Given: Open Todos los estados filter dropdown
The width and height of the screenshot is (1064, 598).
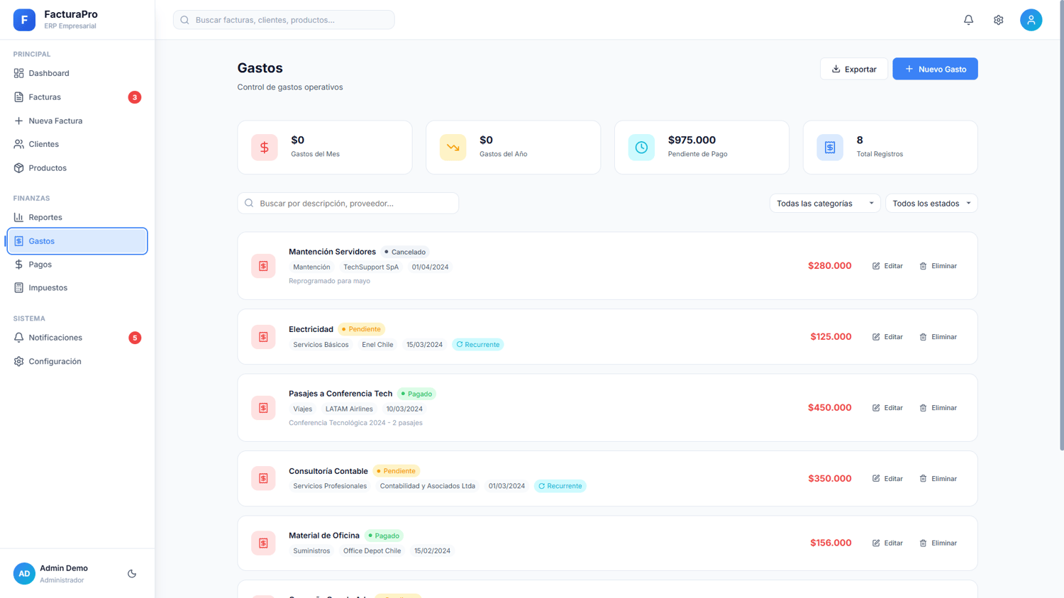Looking at the screenshot, I should click(x=931, y=204).
